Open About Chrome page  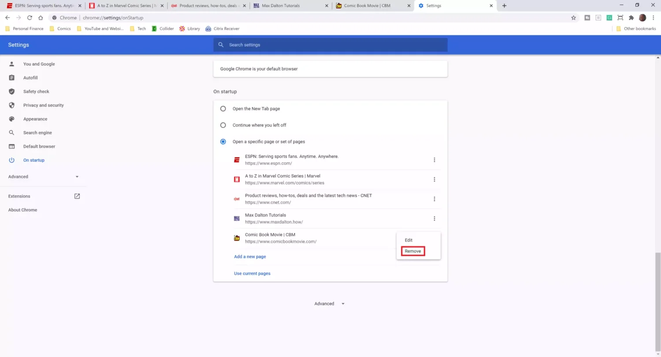pos(22,210)
